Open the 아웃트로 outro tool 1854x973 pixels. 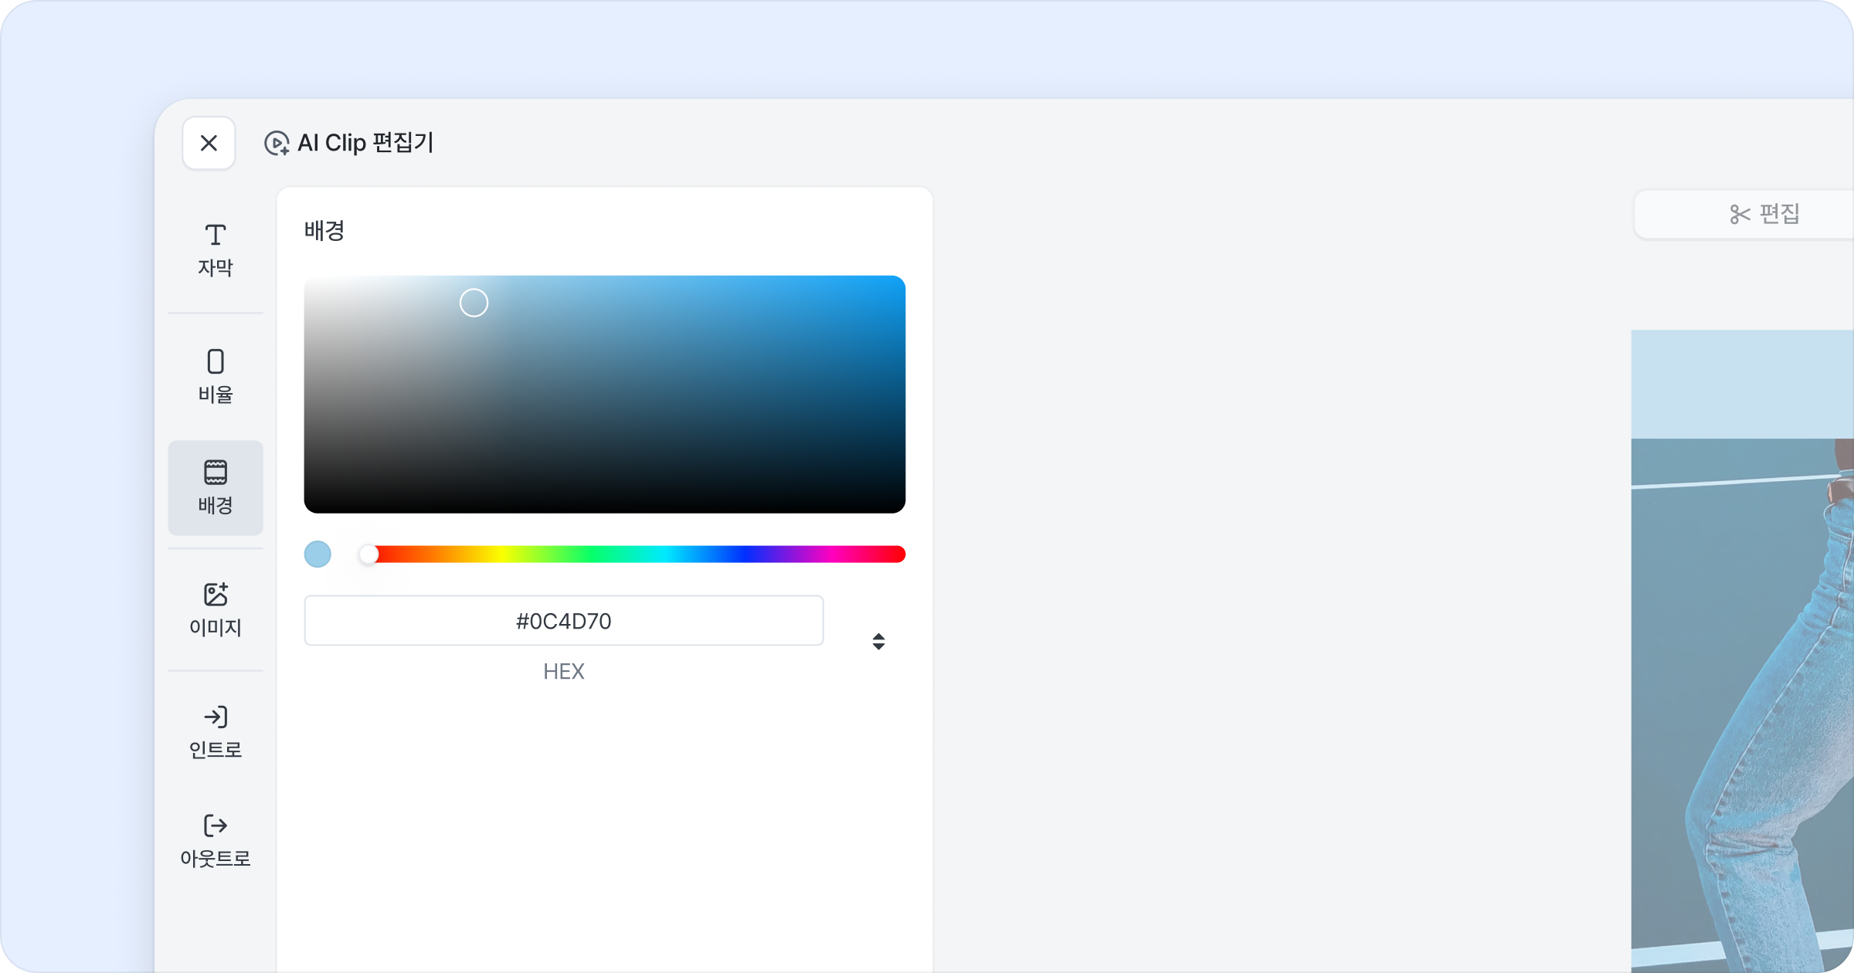click(216, 841)
